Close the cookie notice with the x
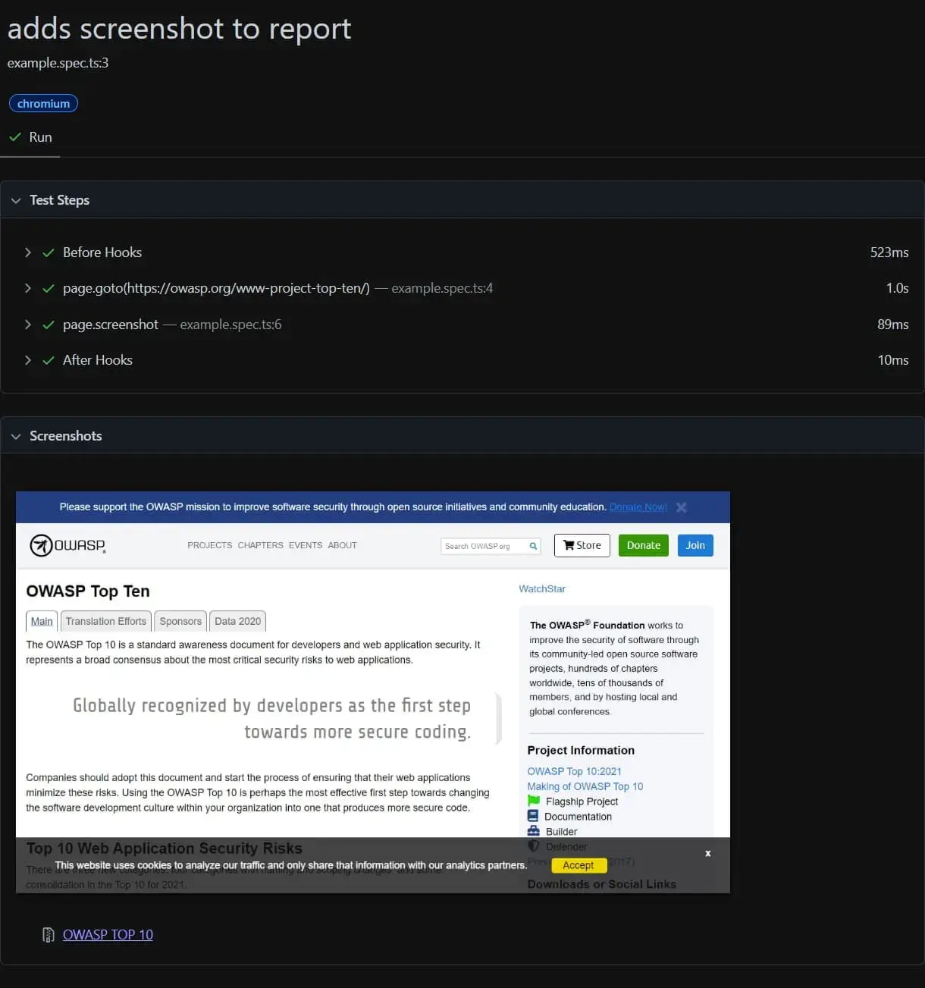Image resolution: width=925 pixels, height=988 pixels. point(708,854)
